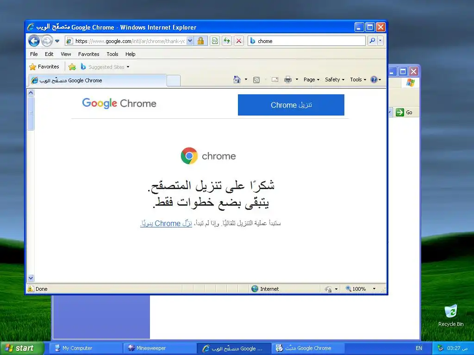Click the 'Done' status bar text
Viewport: 474px width, 355px height.
click(x=41, y=289)
